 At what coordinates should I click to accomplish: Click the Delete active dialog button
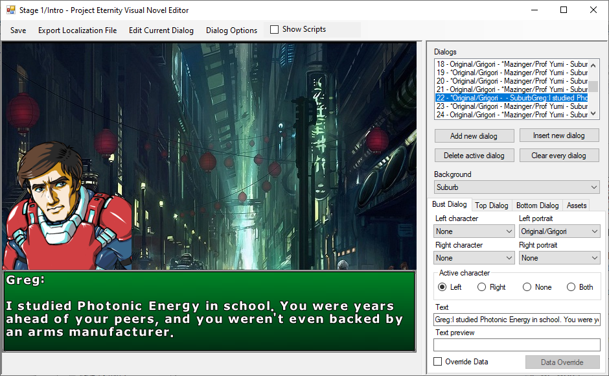pyautogui.click(x=474, y=156)
